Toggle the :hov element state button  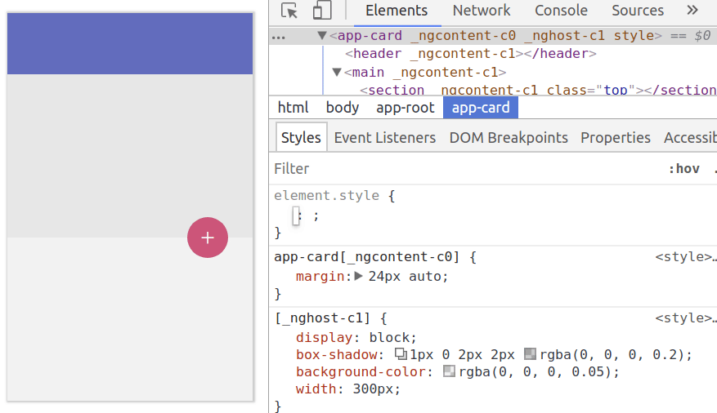pos(684,169)
